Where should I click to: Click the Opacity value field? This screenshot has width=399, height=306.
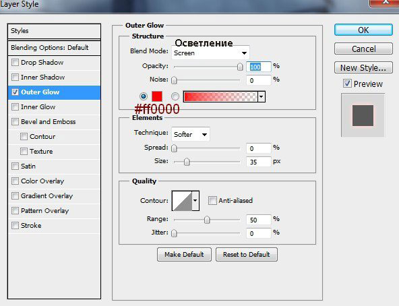tap(259, 67)
